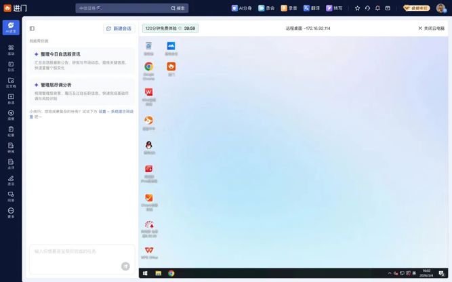The width and height of the screenshot is (452, 282).
Task: Open the Windows Start menu button
Action: (144, 273)
